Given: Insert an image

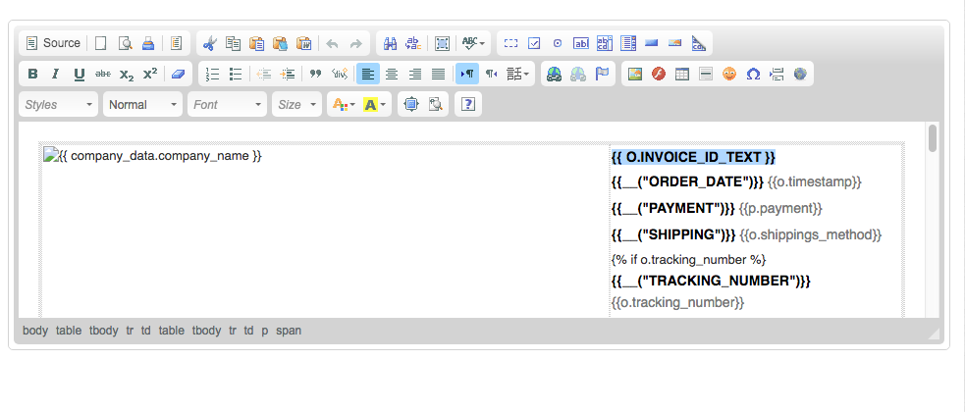Looking at the screenshot, I should 634,74.
